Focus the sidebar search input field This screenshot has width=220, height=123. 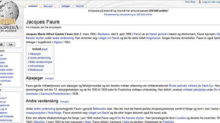(x=10, y=40)
